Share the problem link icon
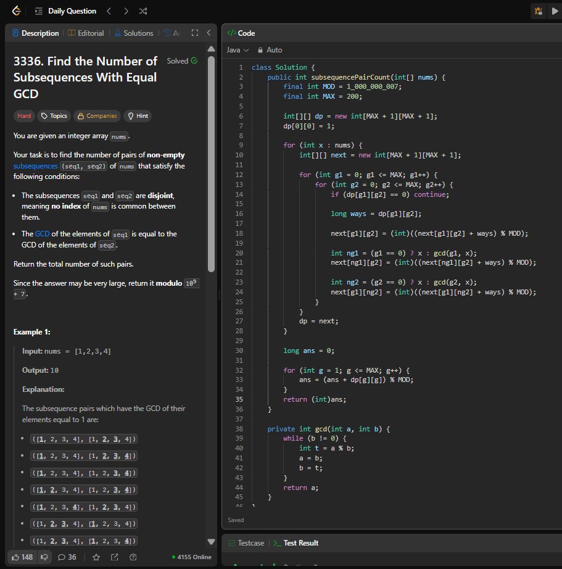The width and height of the screenshot is (562, 569). tap(115, 557)
